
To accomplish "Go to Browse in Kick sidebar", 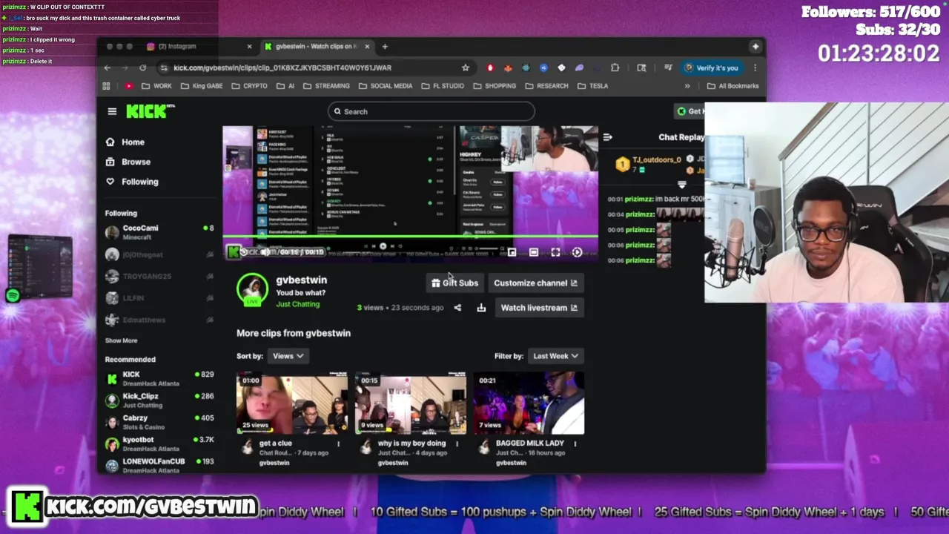I will 128,162.
